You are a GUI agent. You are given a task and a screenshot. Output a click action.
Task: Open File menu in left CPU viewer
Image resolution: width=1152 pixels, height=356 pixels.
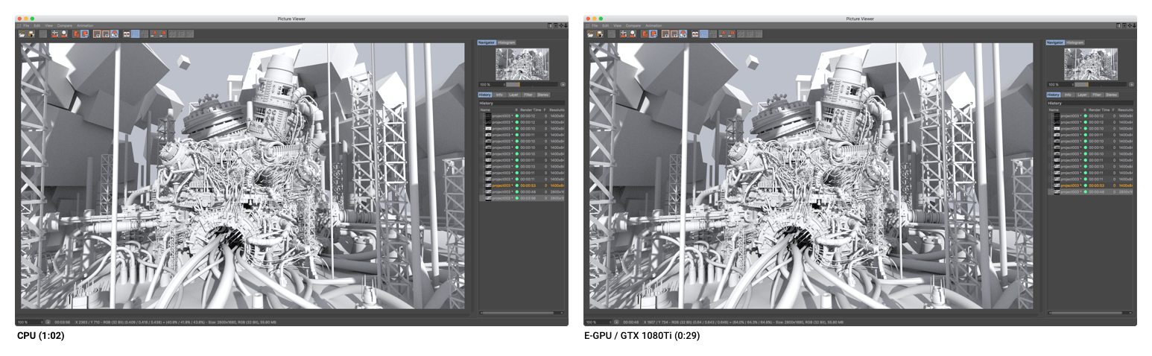tap(26, 25)
